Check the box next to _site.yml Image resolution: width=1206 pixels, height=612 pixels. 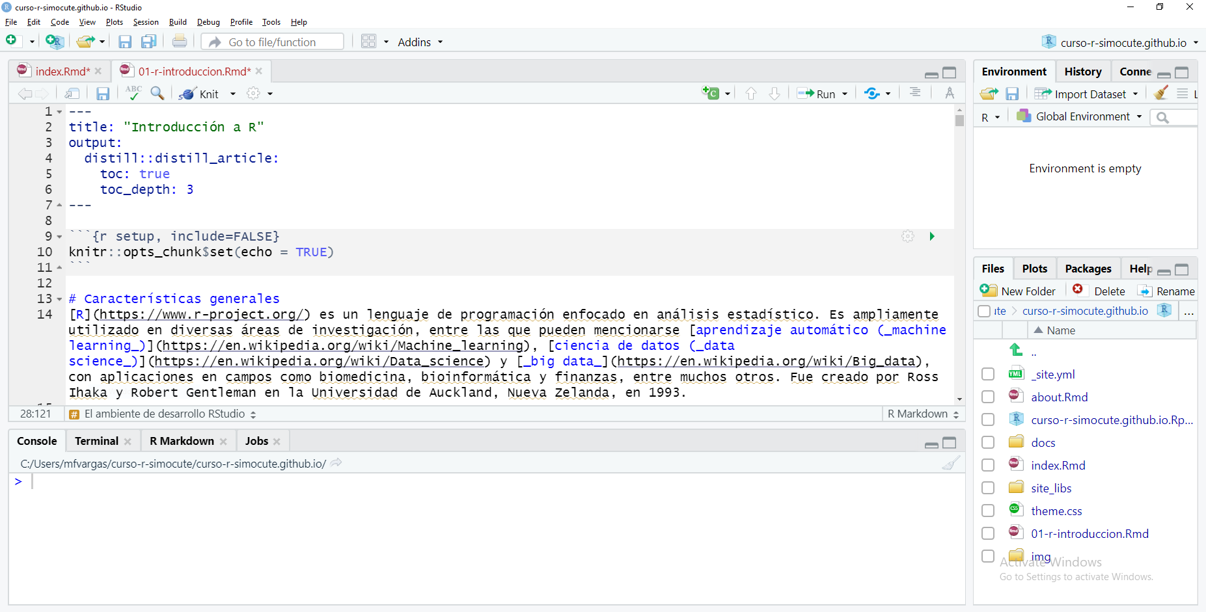click(x=988, y=374)
